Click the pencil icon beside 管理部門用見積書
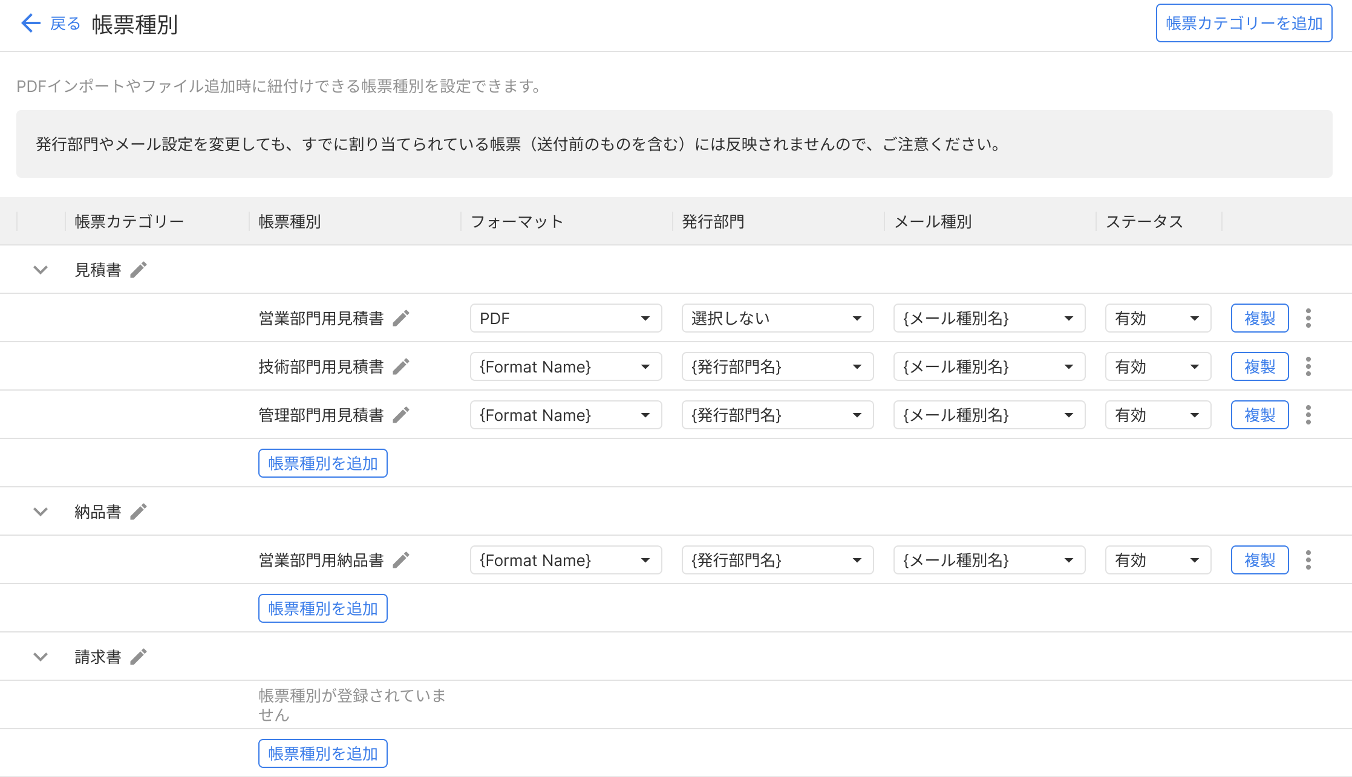This screenshot has height=777, width=1352. [x=401, y=415]
